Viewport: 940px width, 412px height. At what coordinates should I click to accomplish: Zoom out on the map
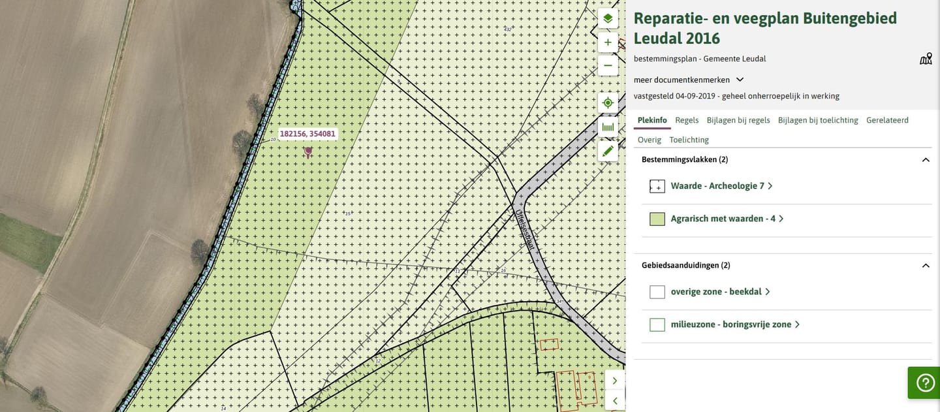coord(608,65)
